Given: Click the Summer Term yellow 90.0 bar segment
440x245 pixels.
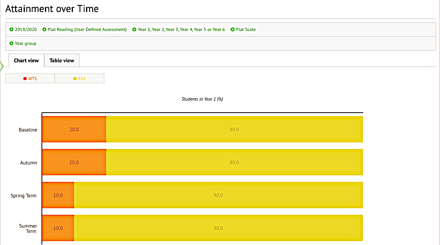Looking at the screenshot, I should pos(218,228).
